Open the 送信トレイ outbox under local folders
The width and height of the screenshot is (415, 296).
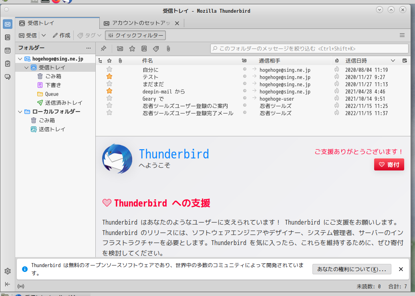[x=48, y=129]
